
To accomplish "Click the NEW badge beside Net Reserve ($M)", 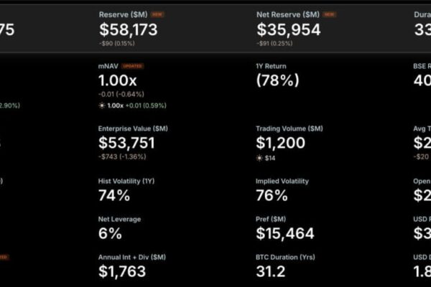I will [x=329, y=14].
